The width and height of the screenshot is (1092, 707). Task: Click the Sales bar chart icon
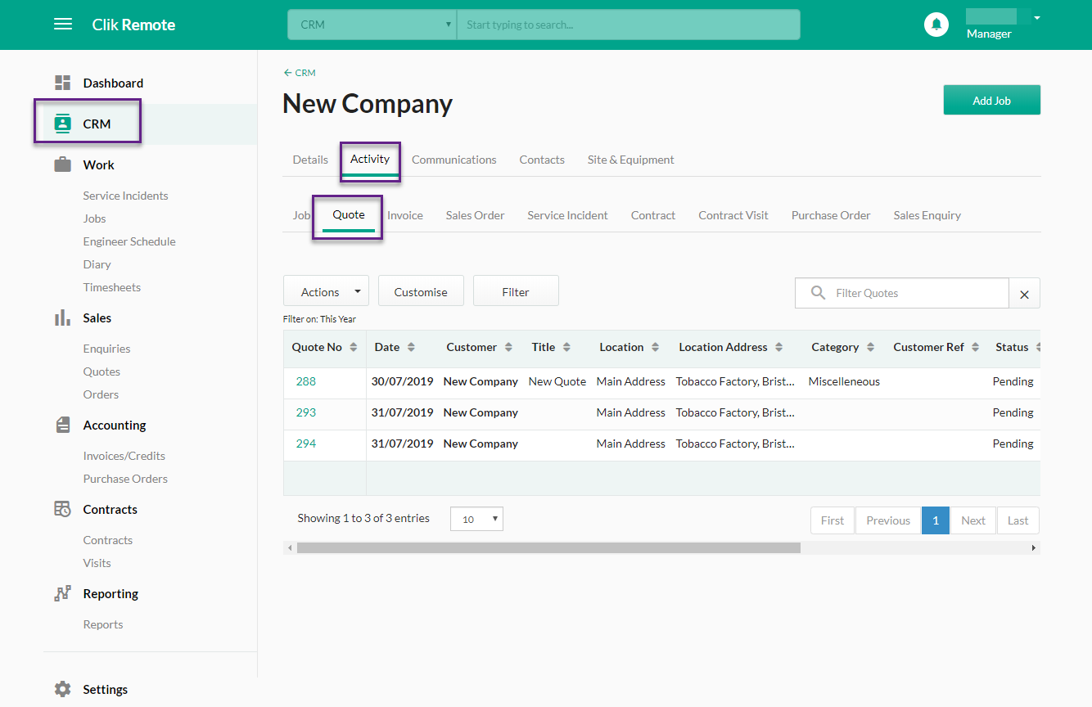coord(62,317)
